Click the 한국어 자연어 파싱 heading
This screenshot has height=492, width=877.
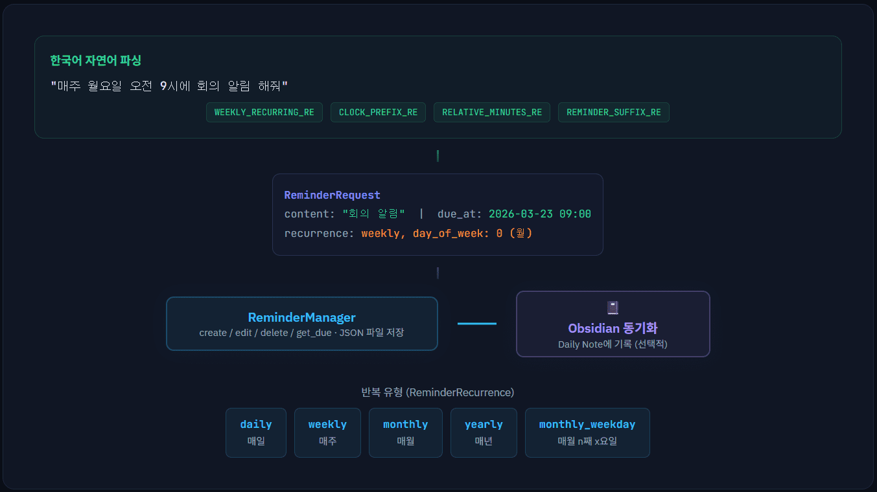[95, 60]
